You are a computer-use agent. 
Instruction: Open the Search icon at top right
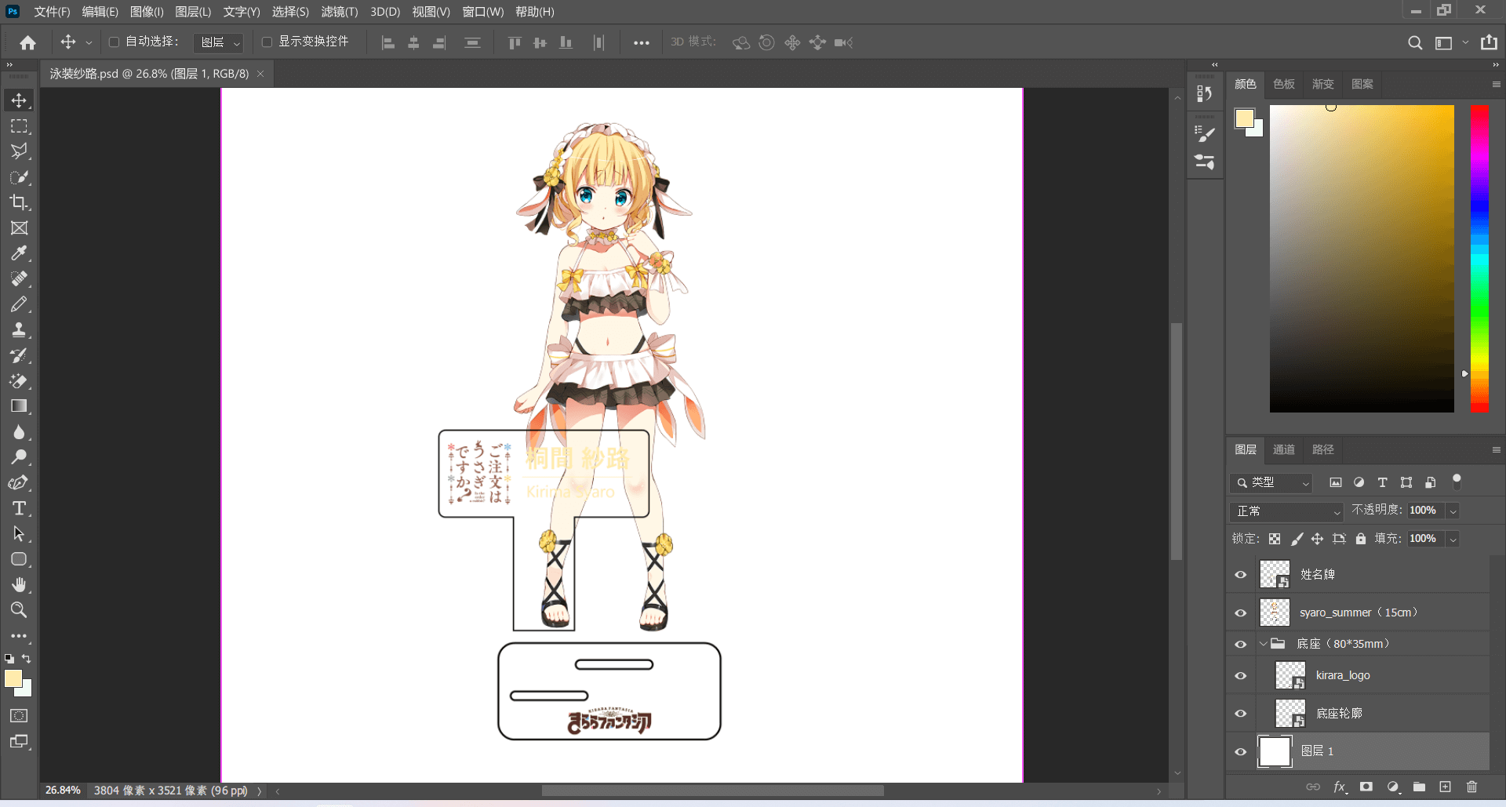1415,43
